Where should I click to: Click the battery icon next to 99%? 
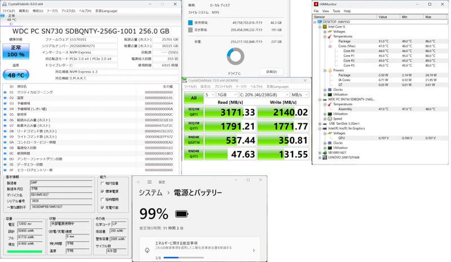182,214
